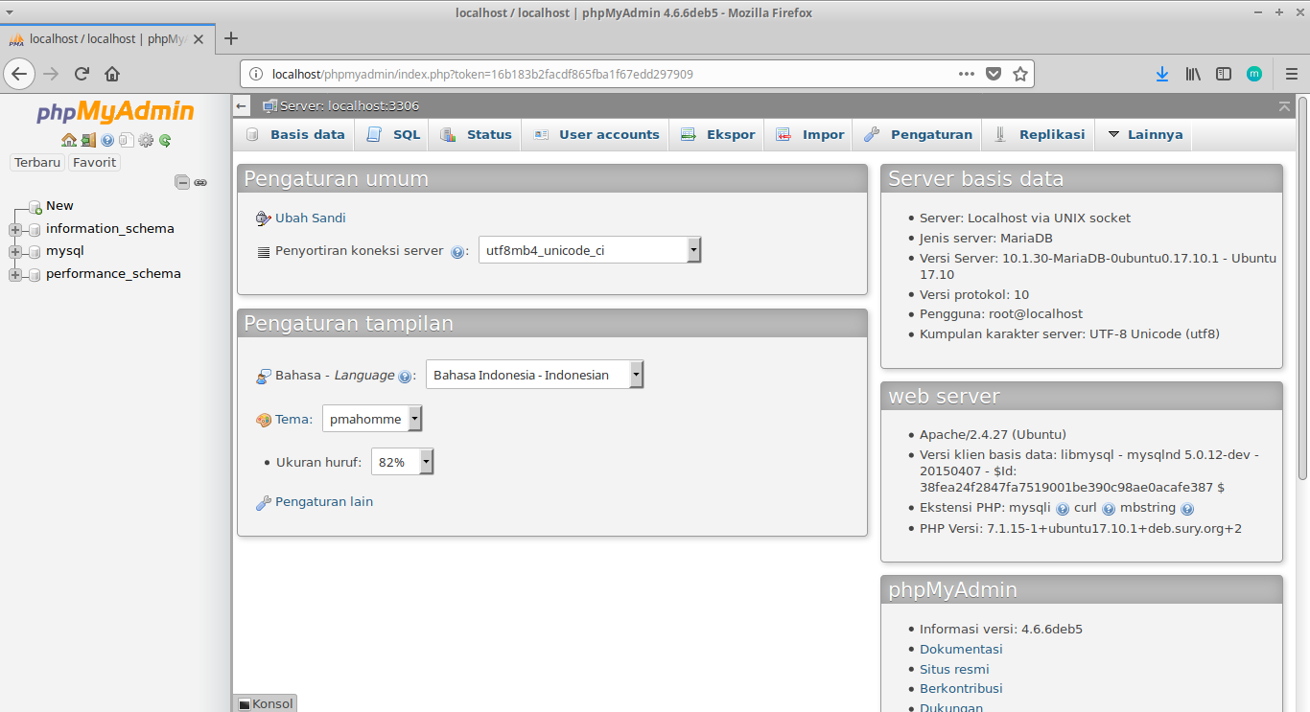This screenshot has width=1310, height=712.
Task: Open navigation panel settings with gear icon
Action: pyautogui.click(x=146, y=140)
